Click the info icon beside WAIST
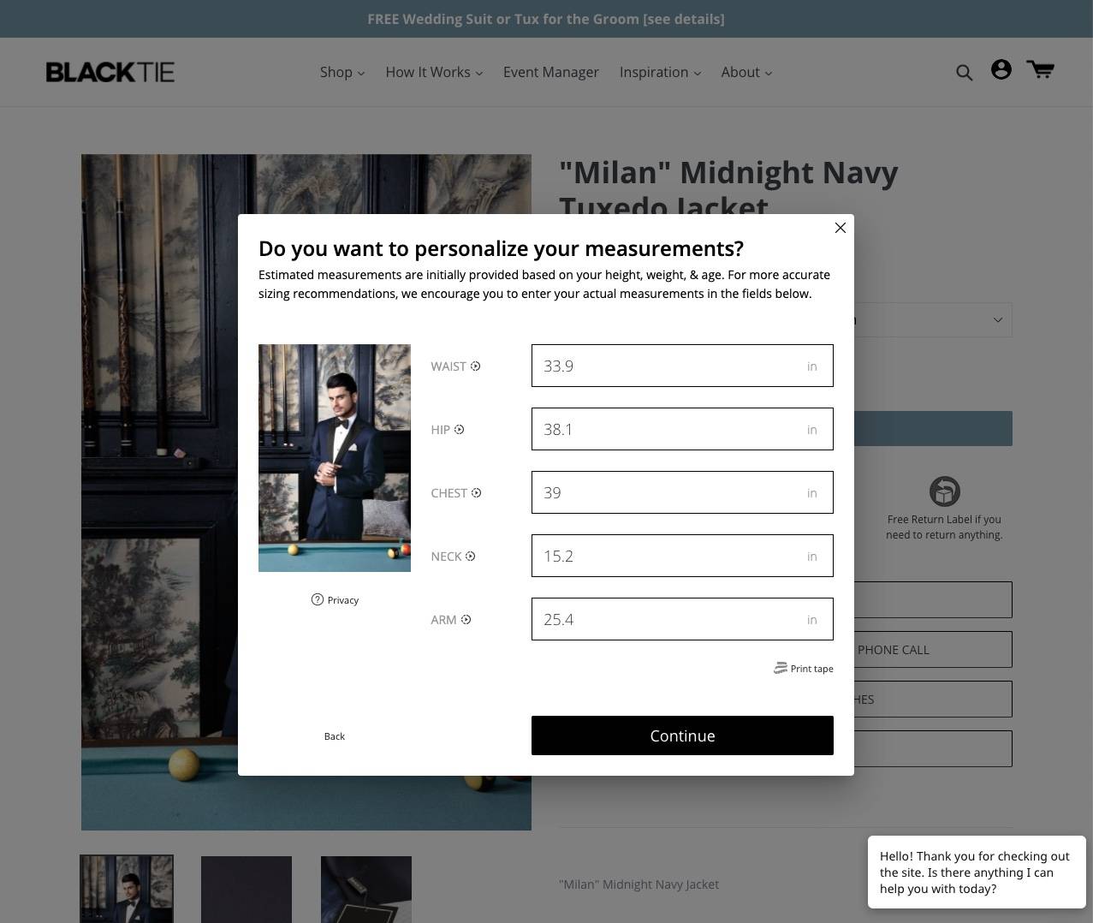The height and width of the screenshot is (923, 1093). point(476,366)
